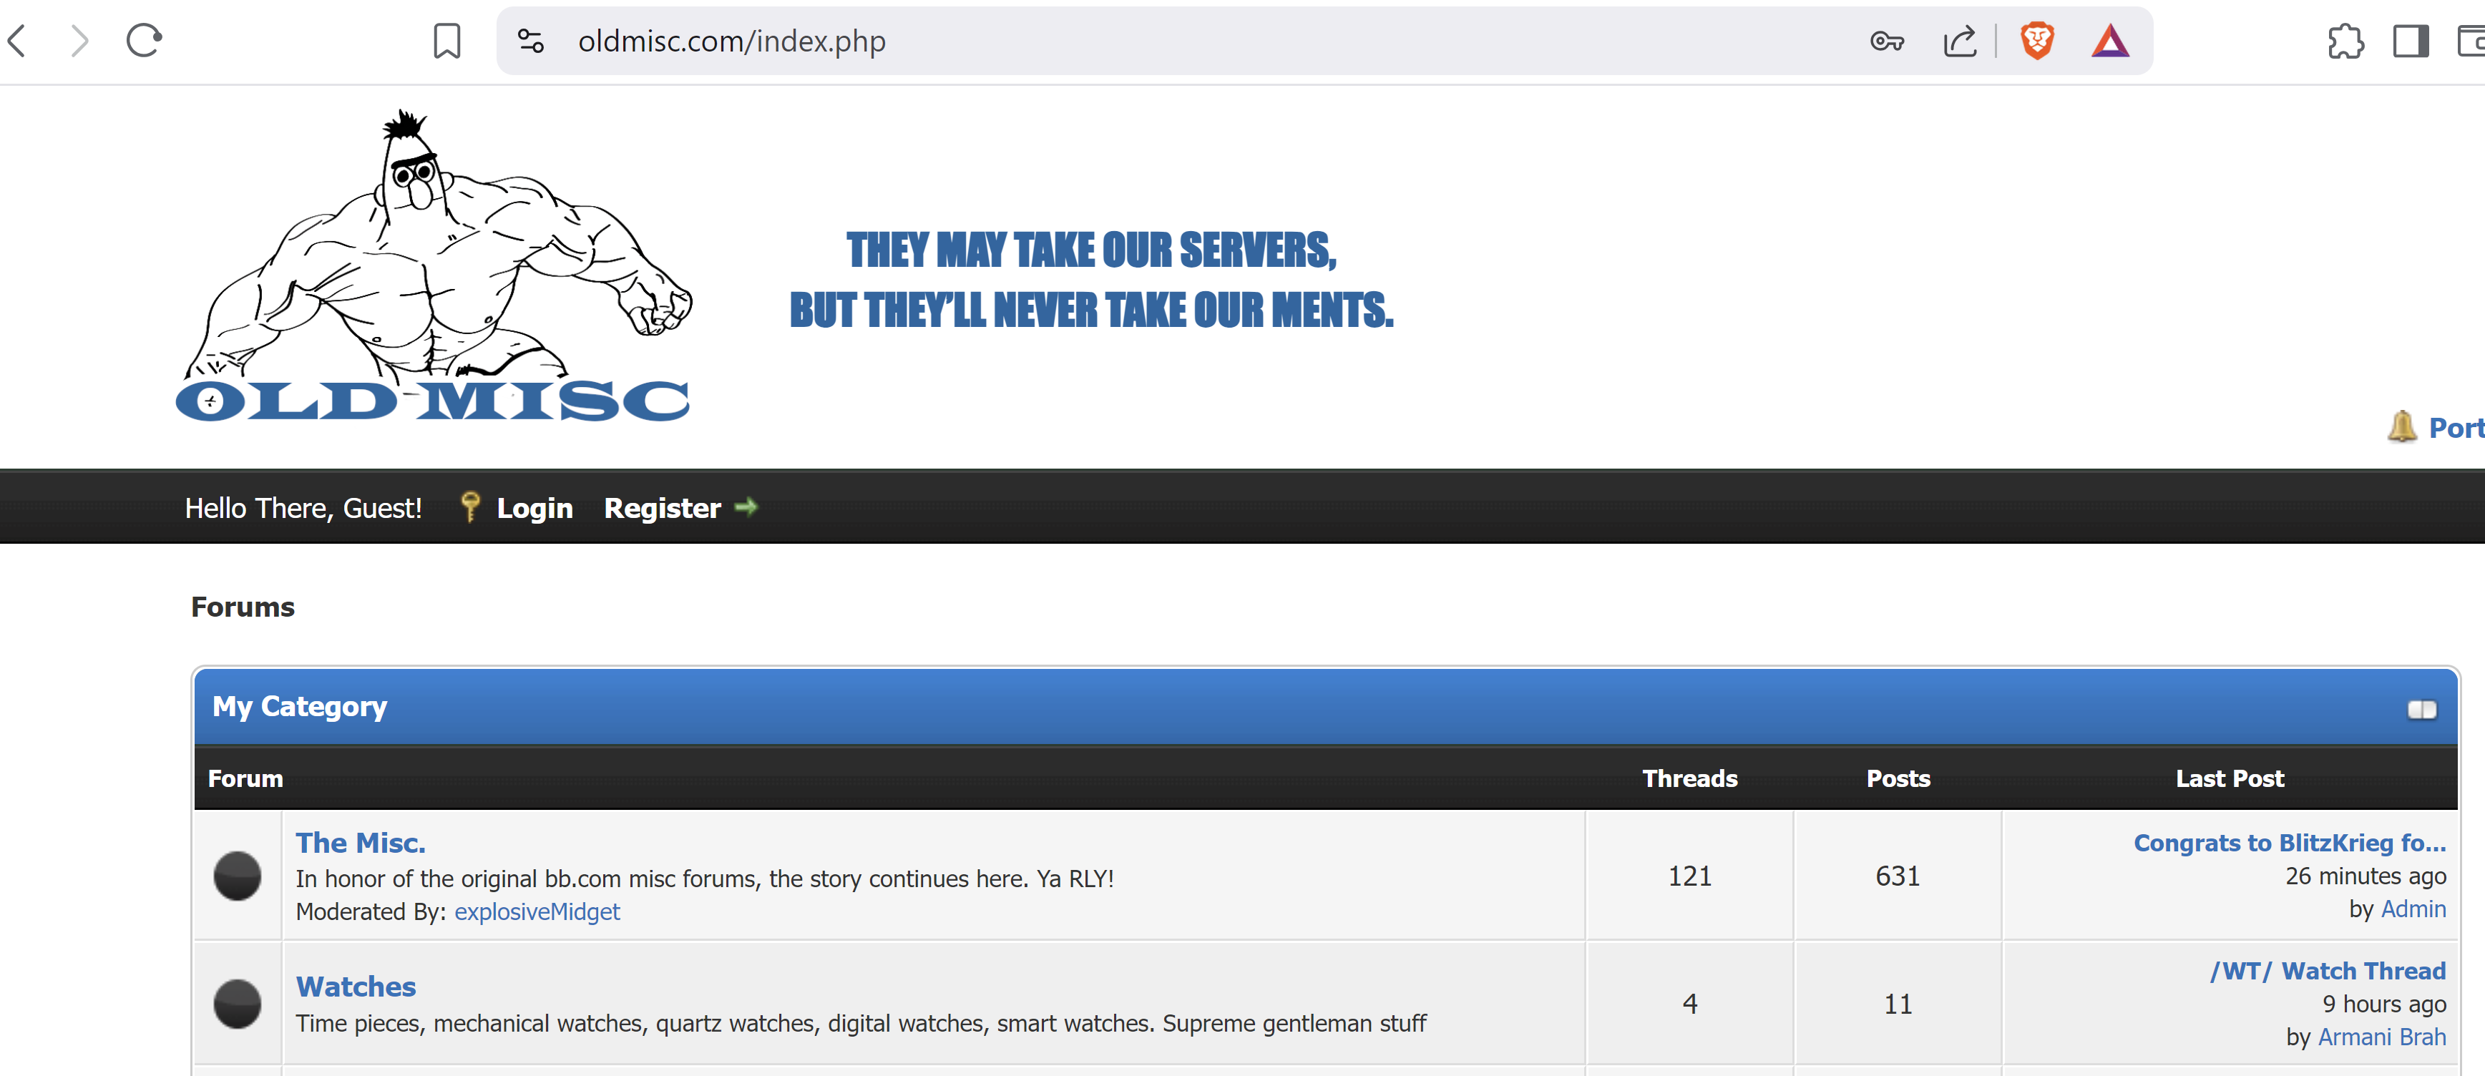This screenshot has height=1076, width=2485.
Task: Click 'They may take our servers' banner slogan
Action: [1091, 280]
